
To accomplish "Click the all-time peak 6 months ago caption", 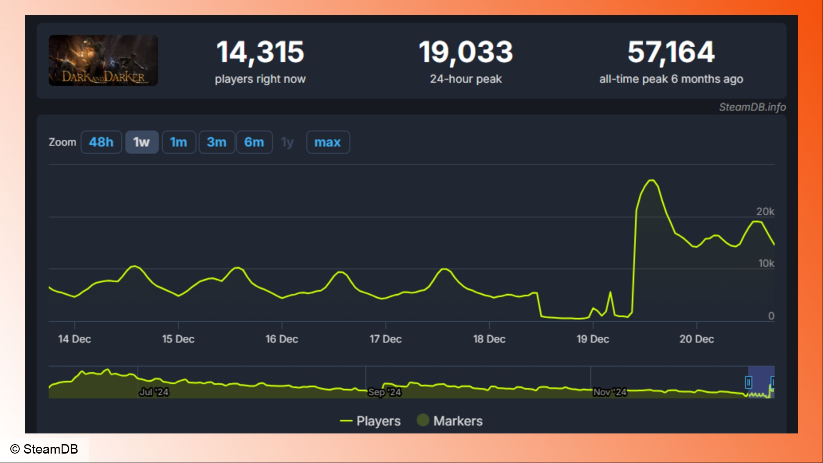I will (x=671, y=79).
